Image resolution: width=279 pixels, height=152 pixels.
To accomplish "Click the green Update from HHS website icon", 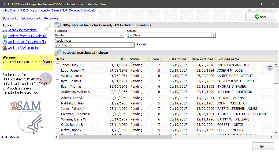I will pos(5,36).
